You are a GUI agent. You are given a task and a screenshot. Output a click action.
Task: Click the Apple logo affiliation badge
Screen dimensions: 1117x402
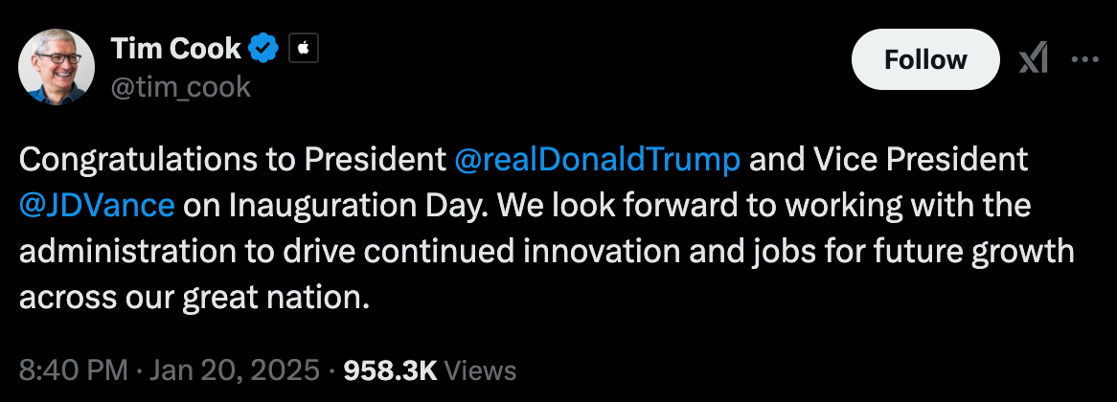click(x=303, y=47)
